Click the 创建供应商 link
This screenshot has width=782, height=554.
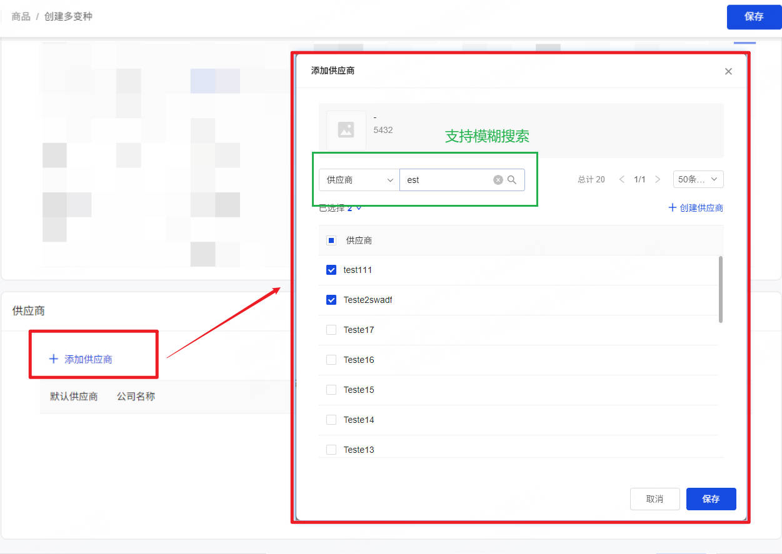click(x=696, y=208)
